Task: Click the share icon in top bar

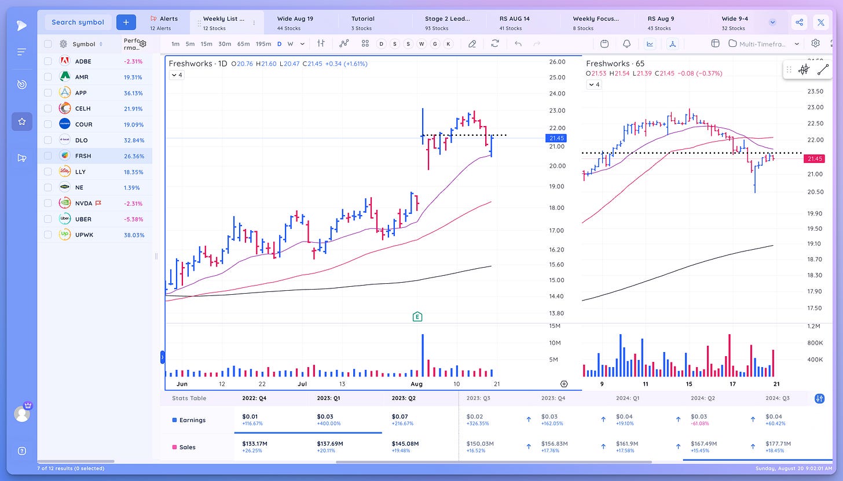Action: pyautogui.click(x=800, y=23)
